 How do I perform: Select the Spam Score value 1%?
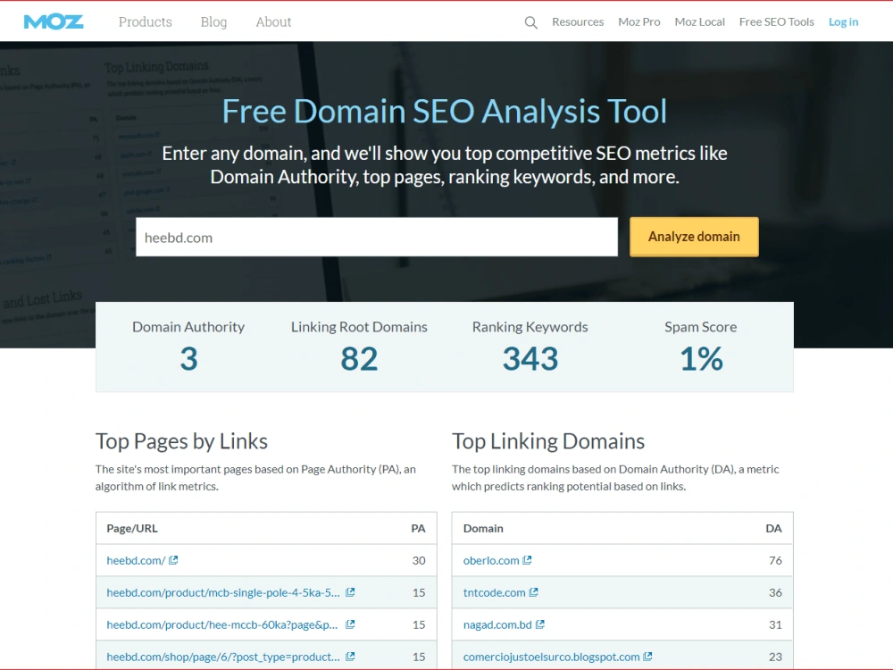pos(701,359)
